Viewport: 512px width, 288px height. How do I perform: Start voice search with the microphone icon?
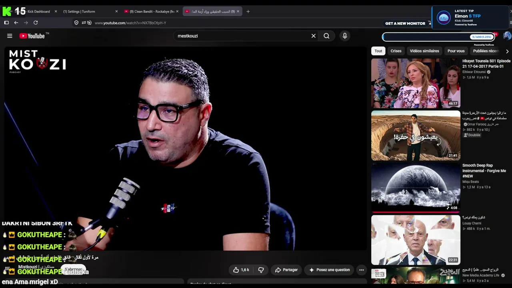[x=345, y=36]
